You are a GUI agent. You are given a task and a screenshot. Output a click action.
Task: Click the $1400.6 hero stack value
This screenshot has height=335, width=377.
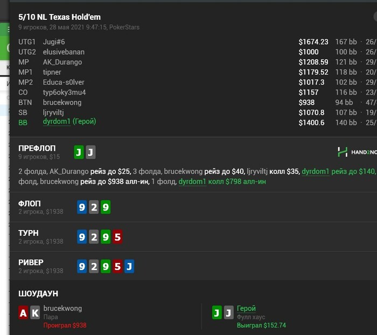pos(311,123)
